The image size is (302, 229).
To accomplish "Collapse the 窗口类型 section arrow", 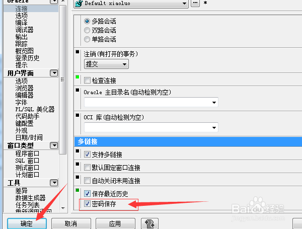I will tap(54, 145).
